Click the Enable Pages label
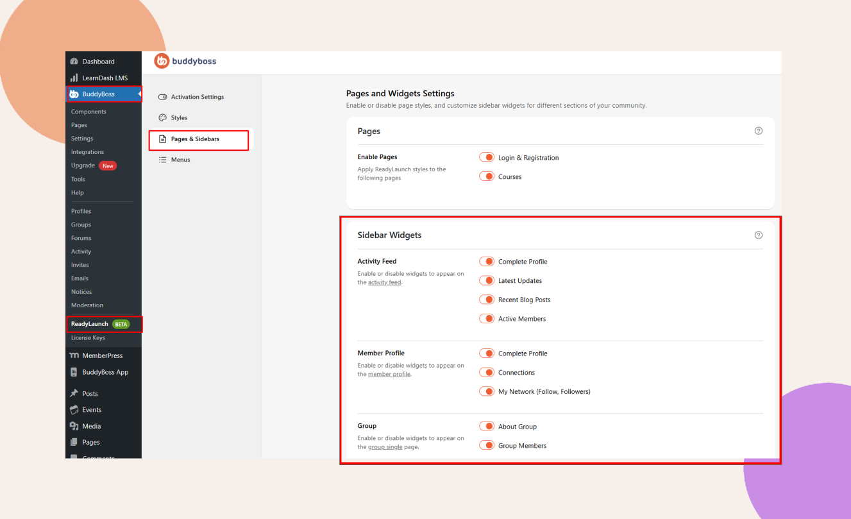851x519 pixels. pyautogui.click(x=377, y=157)
